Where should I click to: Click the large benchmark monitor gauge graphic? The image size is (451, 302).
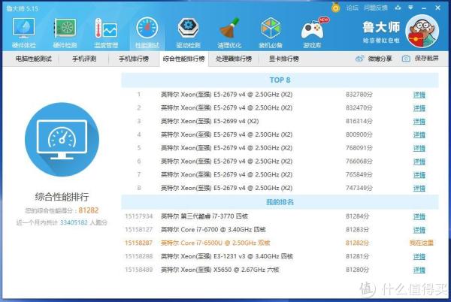(x=62, y=140)
